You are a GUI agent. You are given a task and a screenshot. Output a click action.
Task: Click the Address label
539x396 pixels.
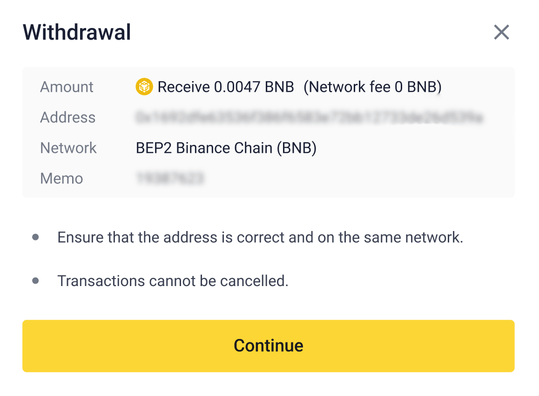(68, 117)
